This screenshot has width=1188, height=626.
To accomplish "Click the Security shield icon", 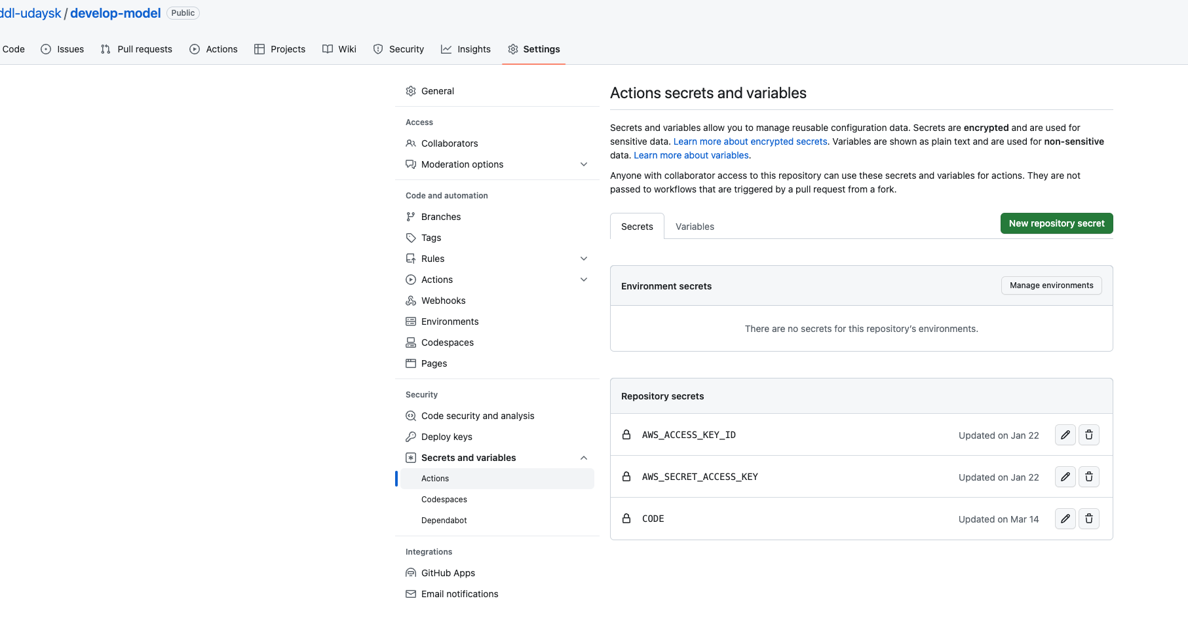I will [378, 48].
